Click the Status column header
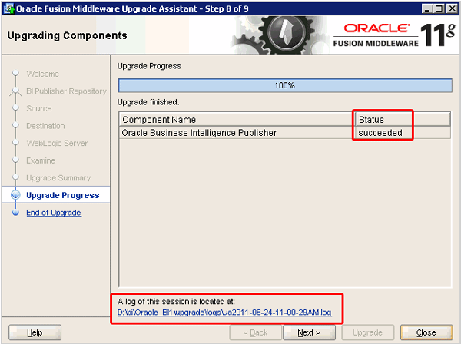Image resolution: width=461 pixels, height=344 pixels. pyautogui.click(x=403, y=120)
